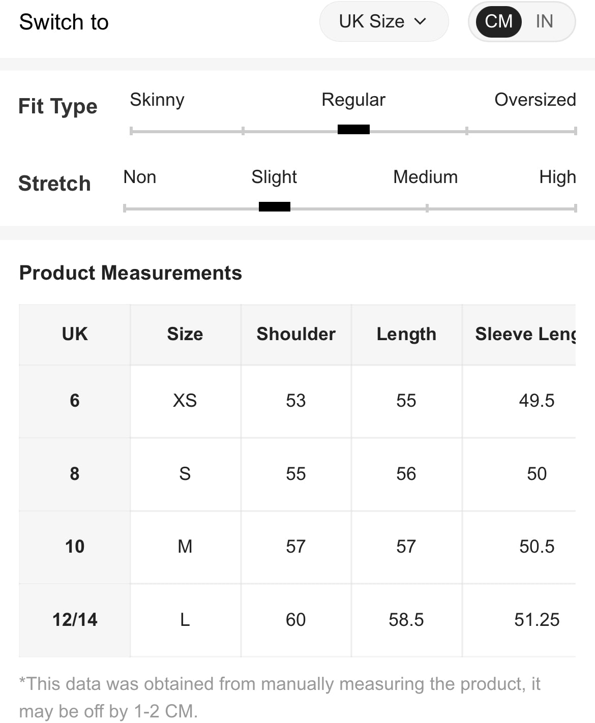Click the Shoulder column header
The image size is (595, 723).
(296, 334)
